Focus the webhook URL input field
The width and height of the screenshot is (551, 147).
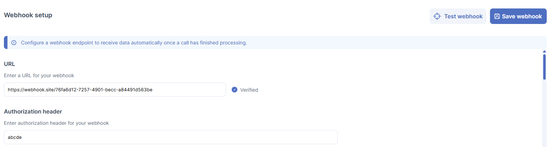[x=115, y=90]
